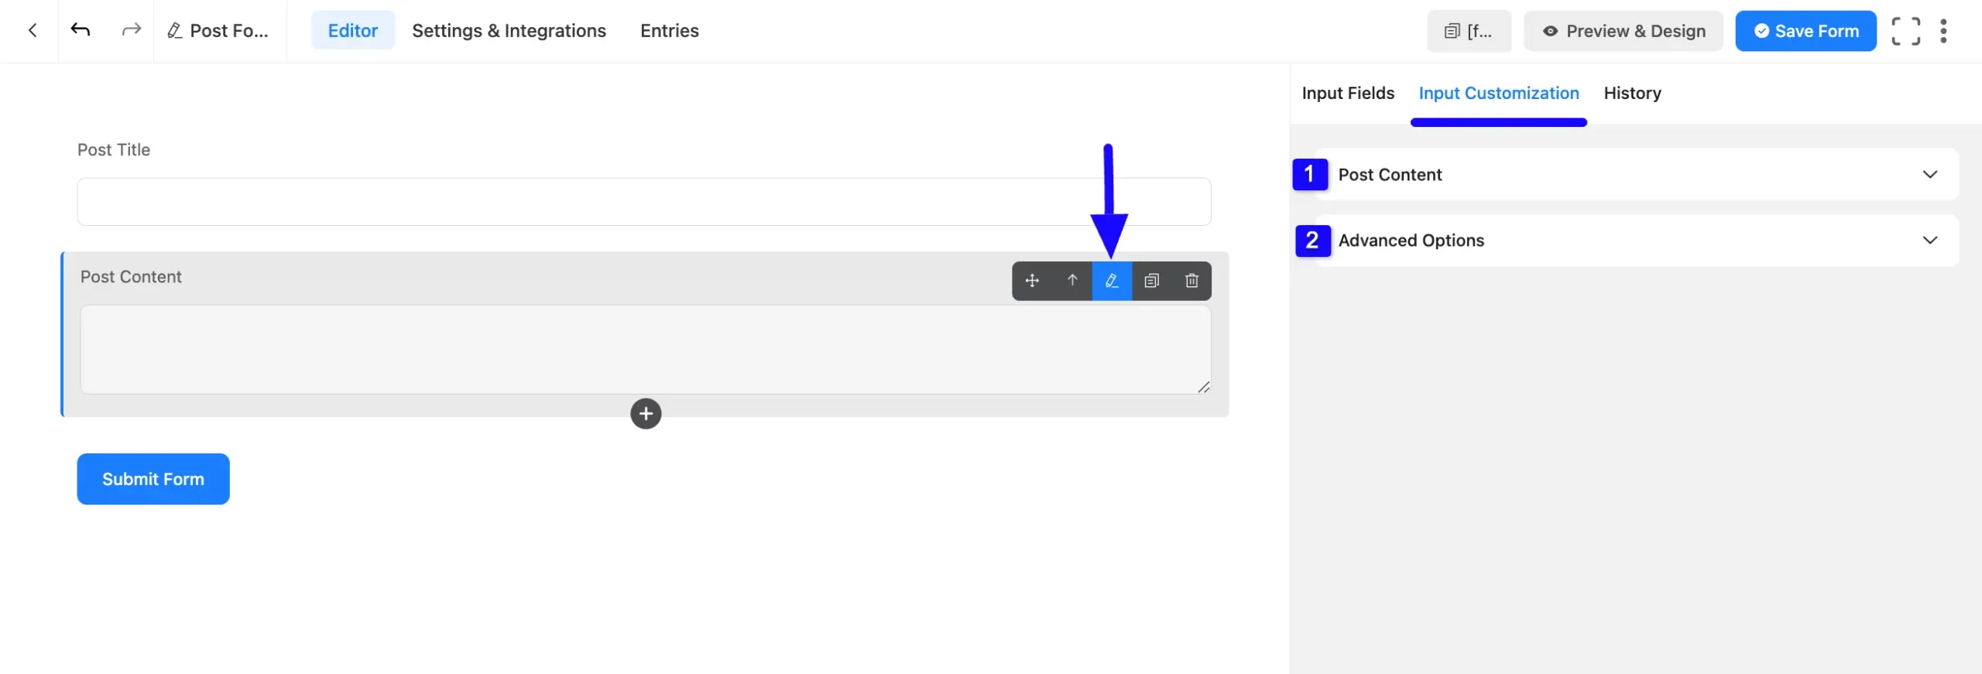Open Preview & Design
The height and width of the screenshot is (674, 1982).
pos(1623,31)
